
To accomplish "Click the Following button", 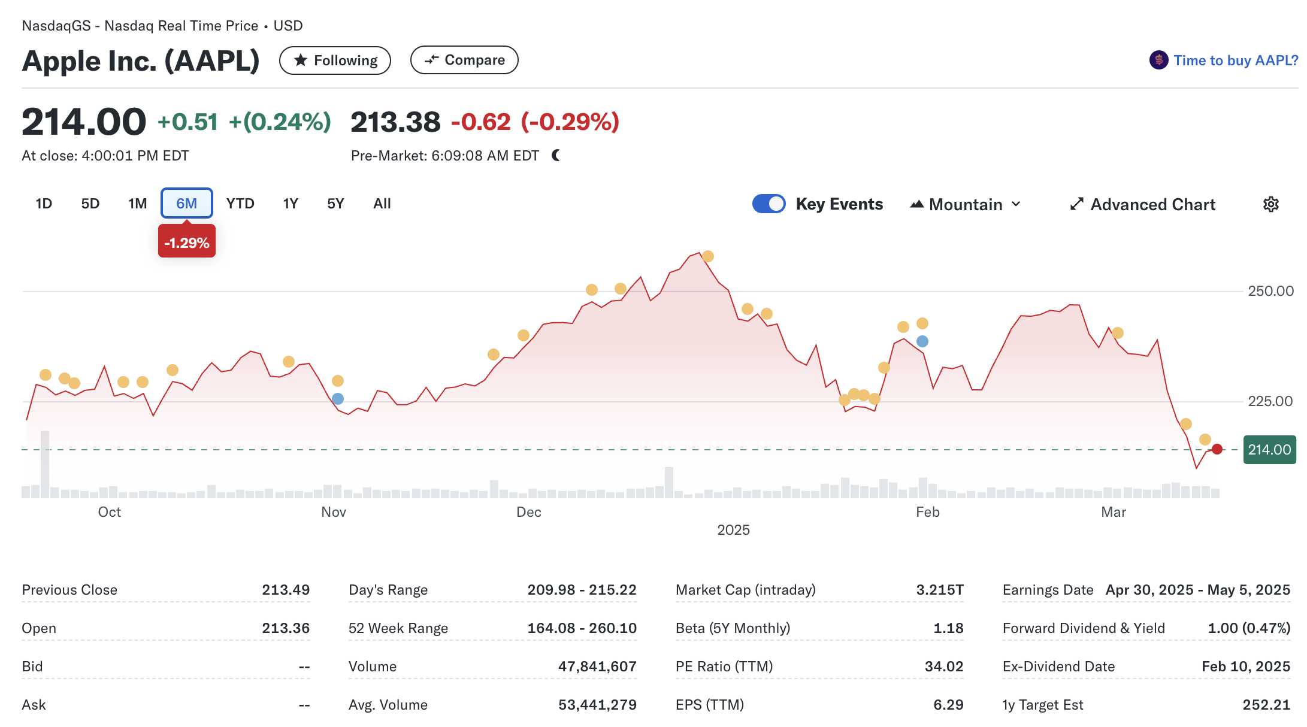I will coord(335,60).
